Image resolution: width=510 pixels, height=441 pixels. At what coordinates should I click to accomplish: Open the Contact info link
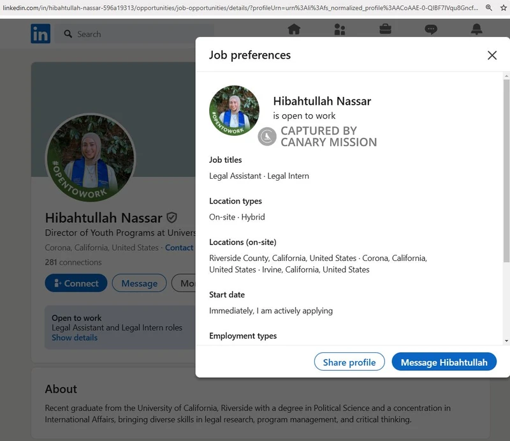tap(179, 248)
